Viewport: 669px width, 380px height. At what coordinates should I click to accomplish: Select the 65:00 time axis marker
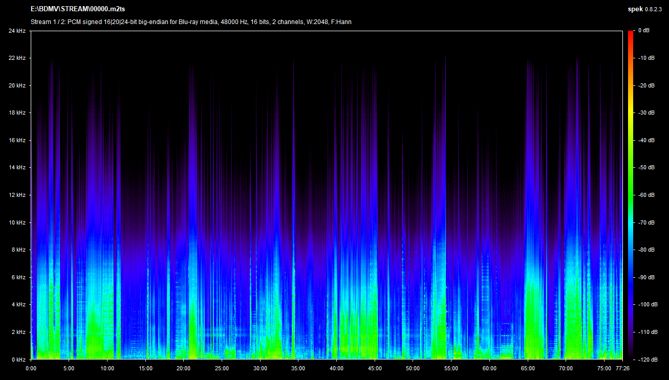coord(528,368)
